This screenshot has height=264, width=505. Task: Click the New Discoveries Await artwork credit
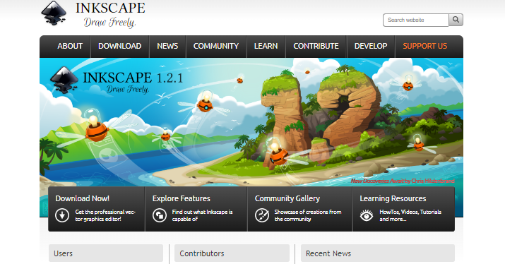(x=403, y=181)
